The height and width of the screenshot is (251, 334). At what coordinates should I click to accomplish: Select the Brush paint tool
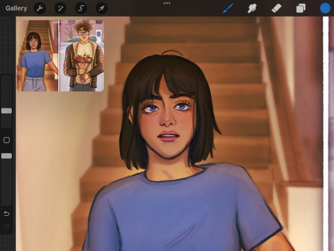pyautogui.click(x=228, y=8)
